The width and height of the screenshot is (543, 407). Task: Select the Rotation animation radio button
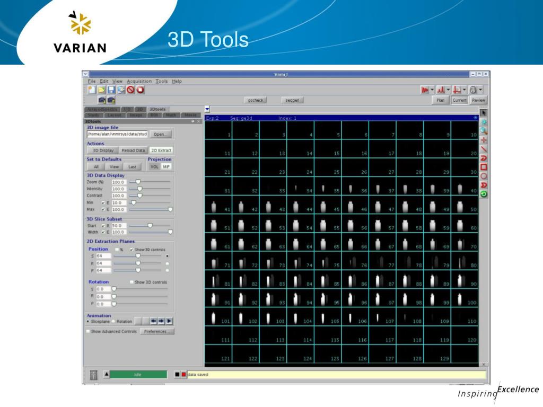click(113, 322)
